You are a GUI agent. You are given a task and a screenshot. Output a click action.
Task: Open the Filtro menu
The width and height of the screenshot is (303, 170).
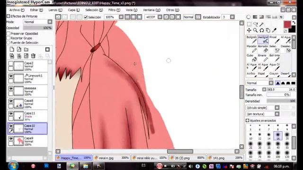click(114, 10)
